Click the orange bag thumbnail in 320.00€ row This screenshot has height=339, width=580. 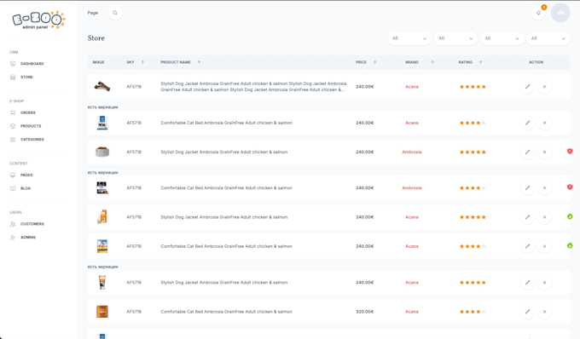pos(102,312)
